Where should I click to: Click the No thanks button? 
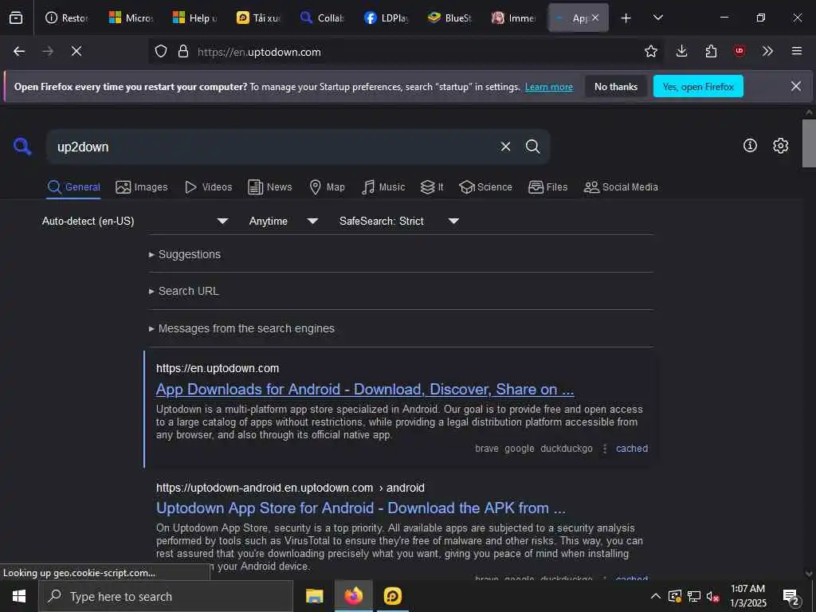coord(616,86)
